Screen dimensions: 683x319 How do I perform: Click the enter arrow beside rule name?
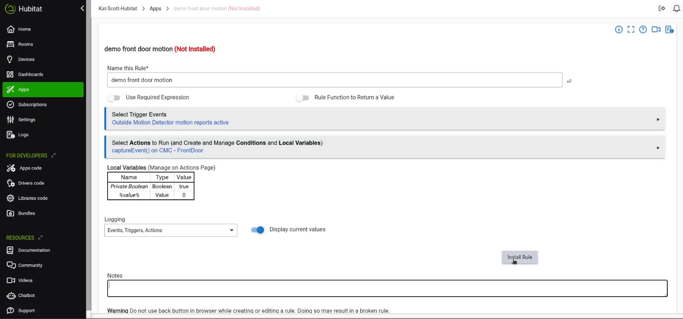[x=569, y=81]
